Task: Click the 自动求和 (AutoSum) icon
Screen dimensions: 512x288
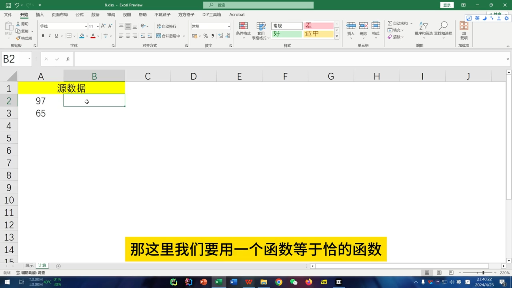Action: pyautogui.click(x=390, y=23)
